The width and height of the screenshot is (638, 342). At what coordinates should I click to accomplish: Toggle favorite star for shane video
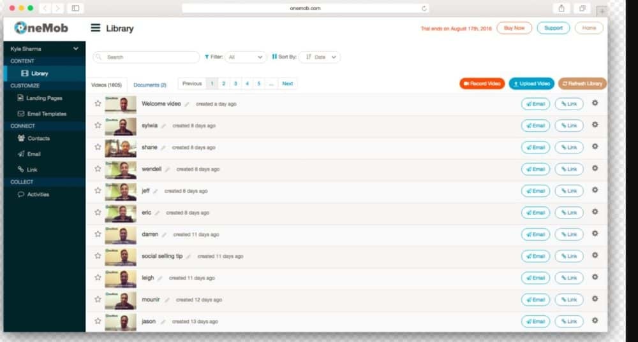click(x=98, y=147)
